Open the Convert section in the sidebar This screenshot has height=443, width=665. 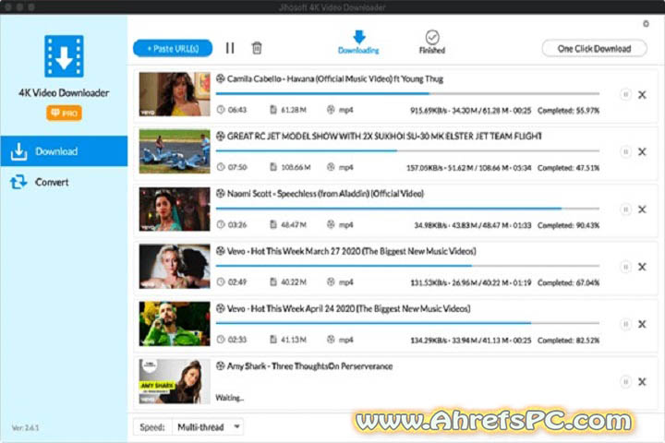64,183
